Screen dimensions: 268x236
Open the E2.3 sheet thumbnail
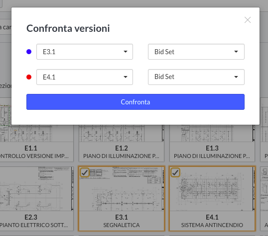[x=36, y=189]
